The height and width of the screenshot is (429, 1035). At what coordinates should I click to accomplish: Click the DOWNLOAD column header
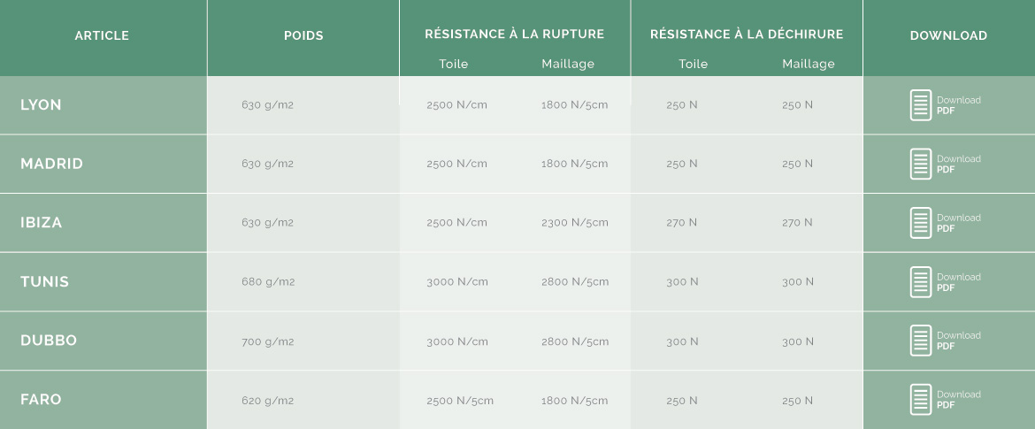[x=948, y=35]
